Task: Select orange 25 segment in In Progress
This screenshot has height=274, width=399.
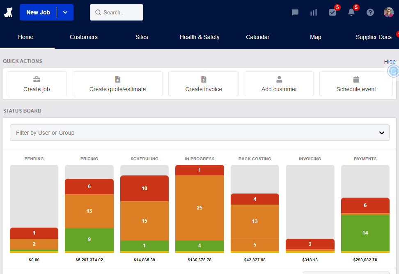Action: [x=199, y=208]
